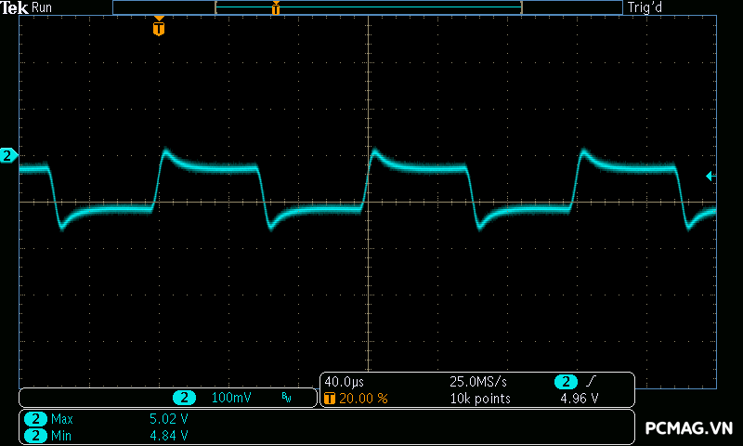The image size is (743, 446).
Task: Open the 10k points record length setting
Action: (x=480, y=399)
